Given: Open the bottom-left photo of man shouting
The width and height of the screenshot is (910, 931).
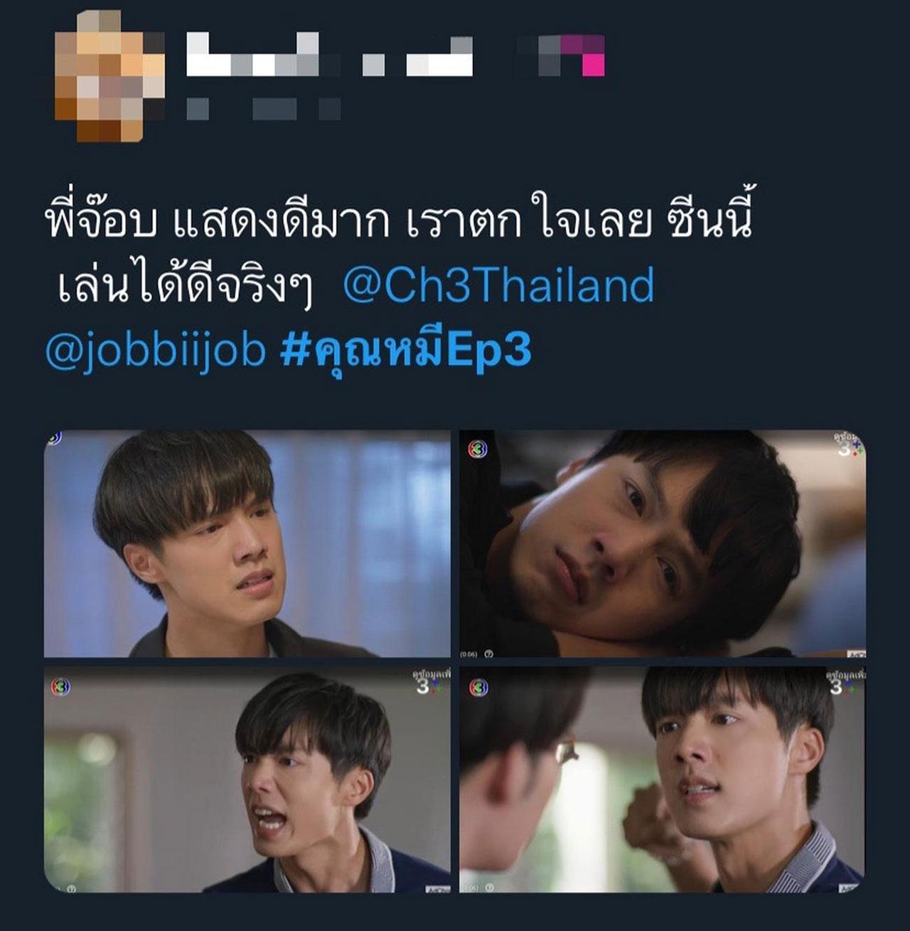Looking at the screenshot, I should click(247, 779).
